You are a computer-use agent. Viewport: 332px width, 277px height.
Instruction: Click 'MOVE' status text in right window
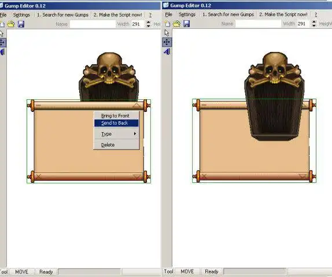tap(187, 271)
